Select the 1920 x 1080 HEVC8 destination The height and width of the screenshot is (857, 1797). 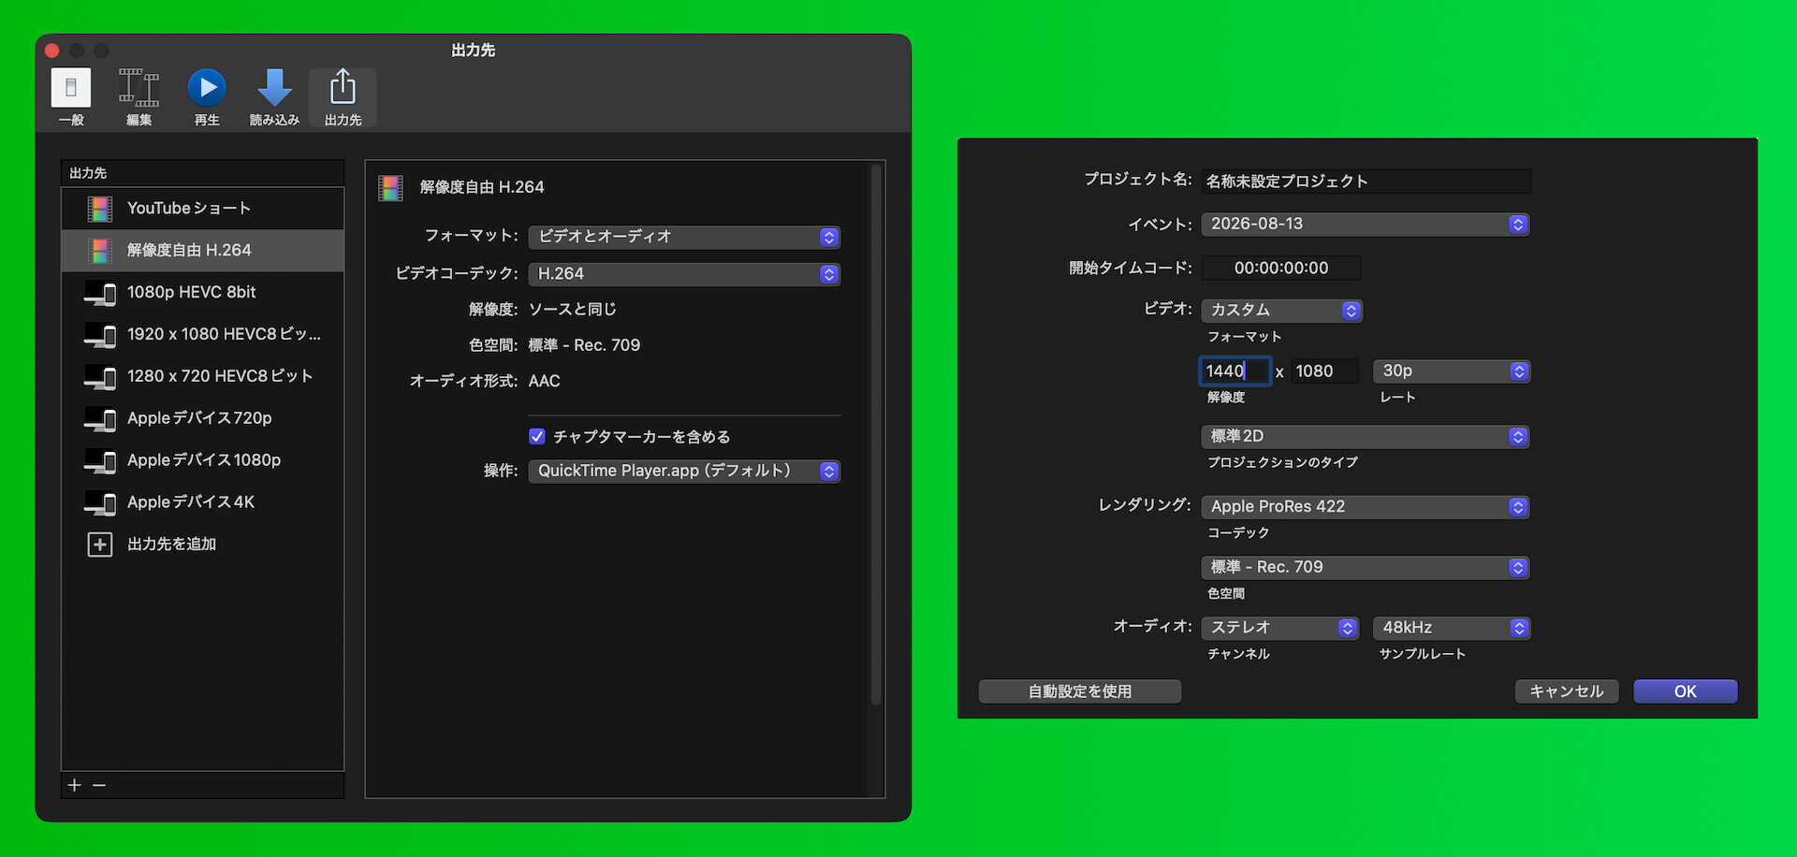pyautogui.click(x=203, y=335)
